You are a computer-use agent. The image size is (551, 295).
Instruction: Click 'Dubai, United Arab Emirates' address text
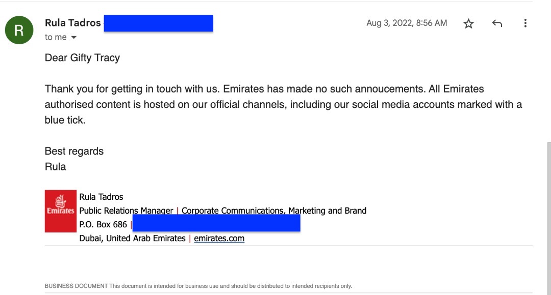133,238
